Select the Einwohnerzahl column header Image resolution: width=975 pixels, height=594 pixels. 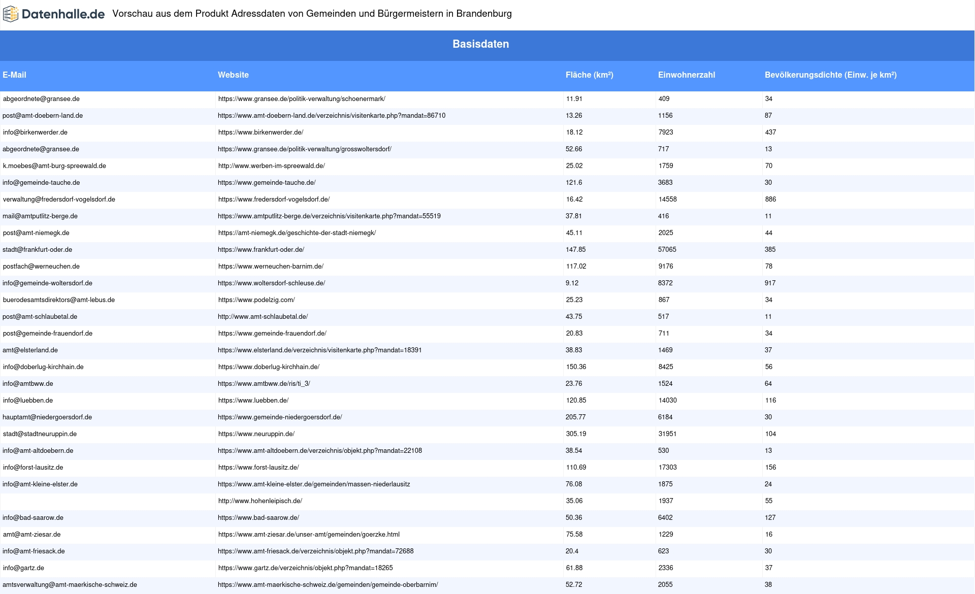click(x=687, y=75)
